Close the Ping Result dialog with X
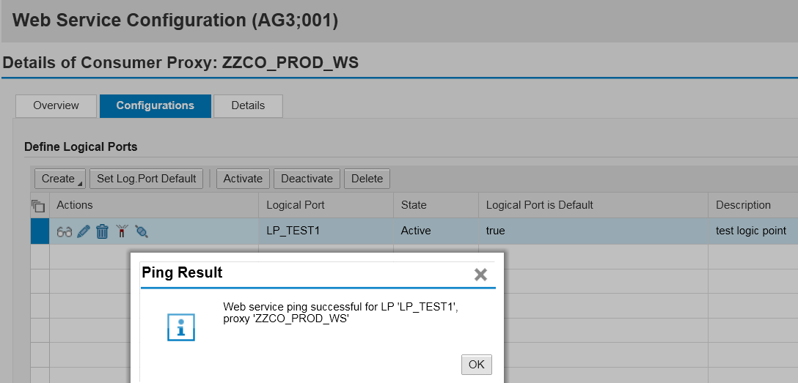798x383 pixels. click(x=480, y=275)
